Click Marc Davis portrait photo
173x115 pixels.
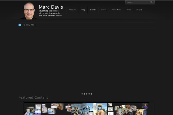[29, 11]
